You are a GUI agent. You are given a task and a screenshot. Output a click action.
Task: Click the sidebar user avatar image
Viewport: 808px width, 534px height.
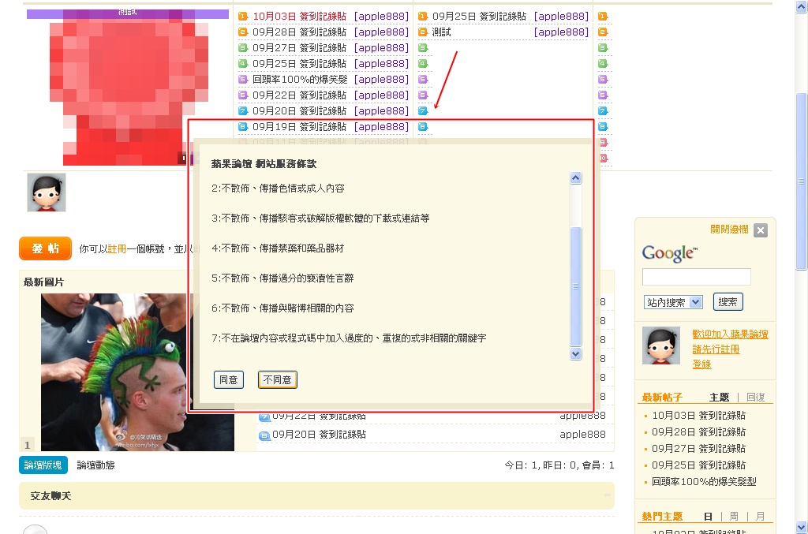pyautogui.click(x=661, y=345)
